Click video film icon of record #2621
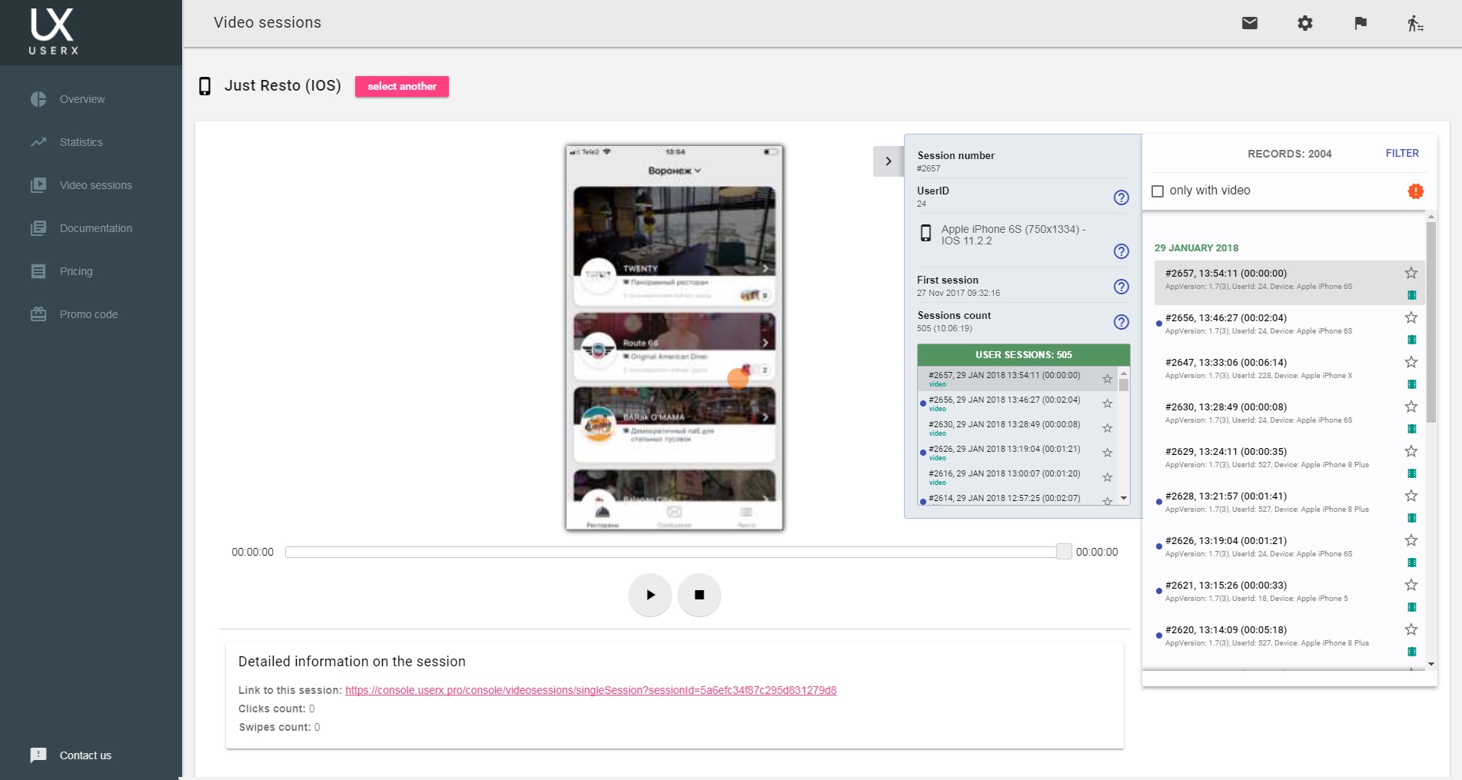The height and width of the screenshot is (780, 1462). [1412, 607]
